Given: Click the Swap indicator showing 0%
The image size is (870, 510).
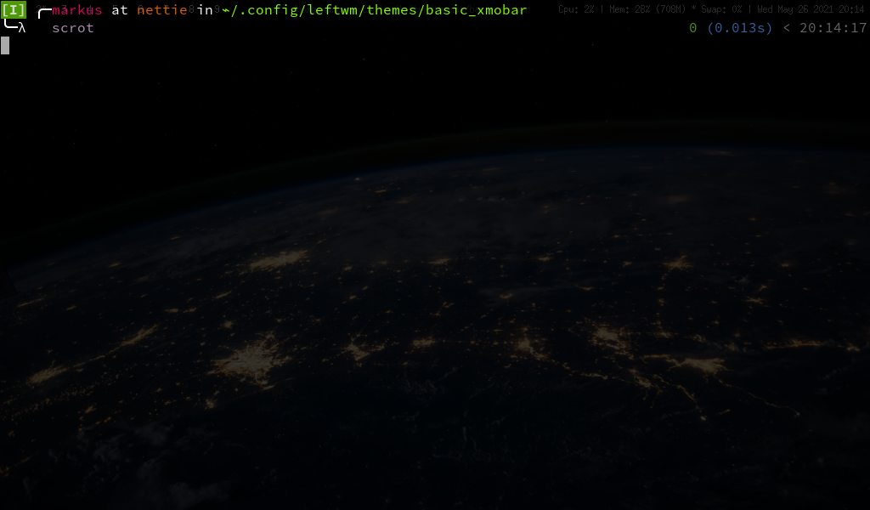Looking at the screenshot, I should point(722,9).
